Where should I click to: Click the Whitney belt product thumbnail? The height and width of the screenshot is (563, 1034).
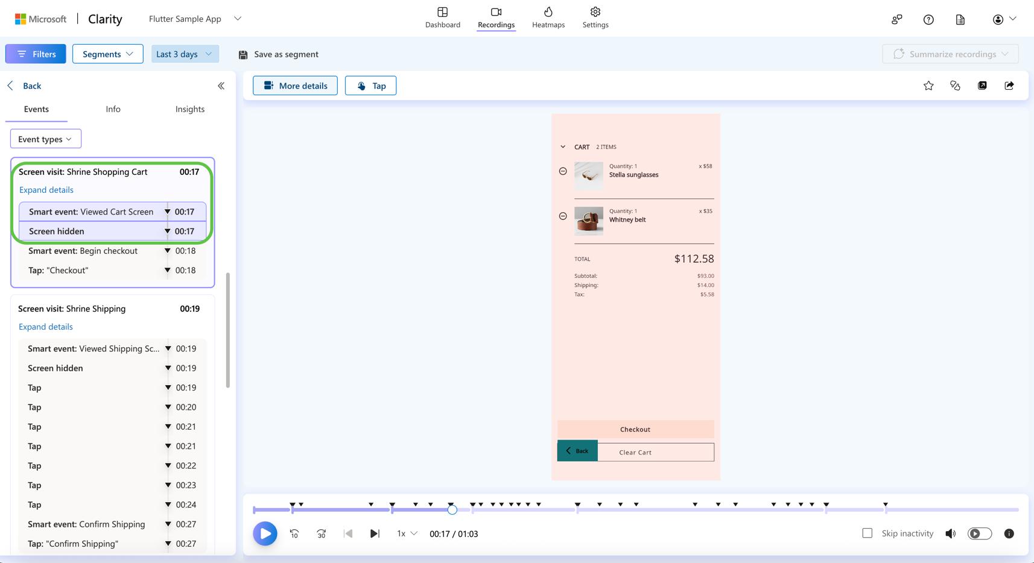tap(588, 221)
